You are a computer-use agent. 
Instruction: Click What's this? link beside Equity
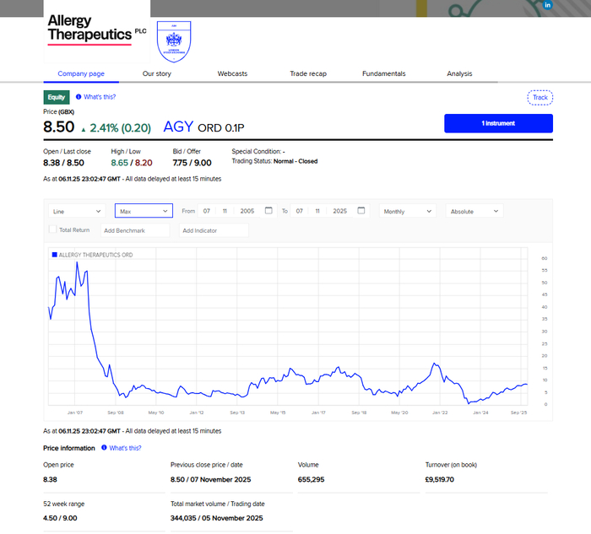pos(100,97)
